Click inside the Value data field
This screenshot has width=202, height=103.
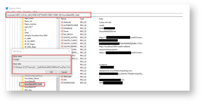(x=42, y=67)
